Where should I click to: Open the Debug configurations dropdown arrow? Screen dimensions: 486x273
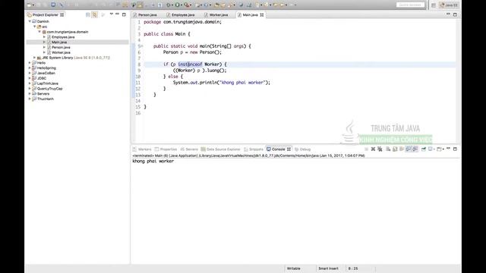point(172,5)
